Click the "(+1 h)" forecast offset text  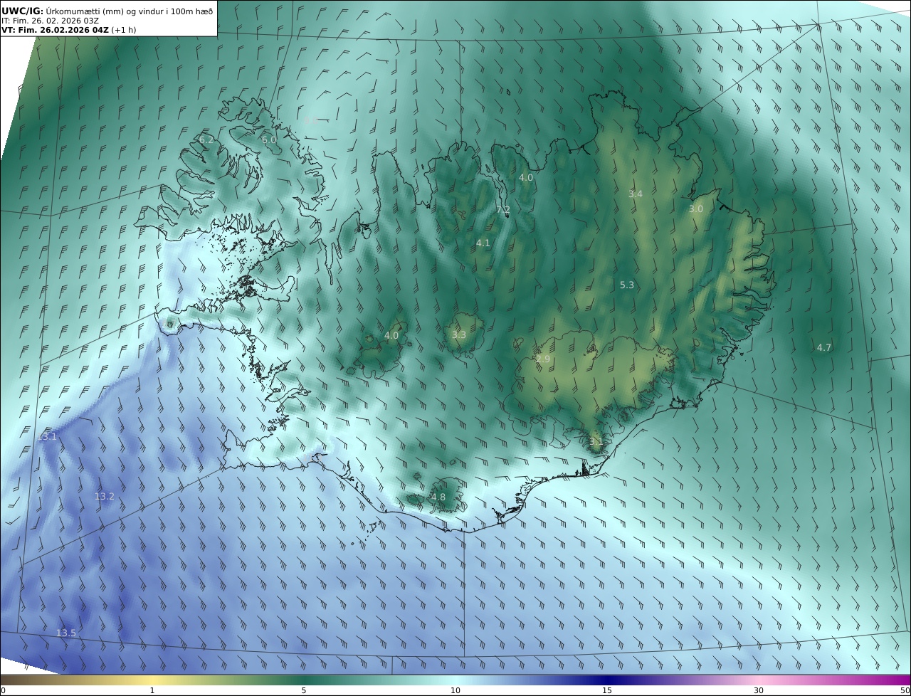coord(124,31)
